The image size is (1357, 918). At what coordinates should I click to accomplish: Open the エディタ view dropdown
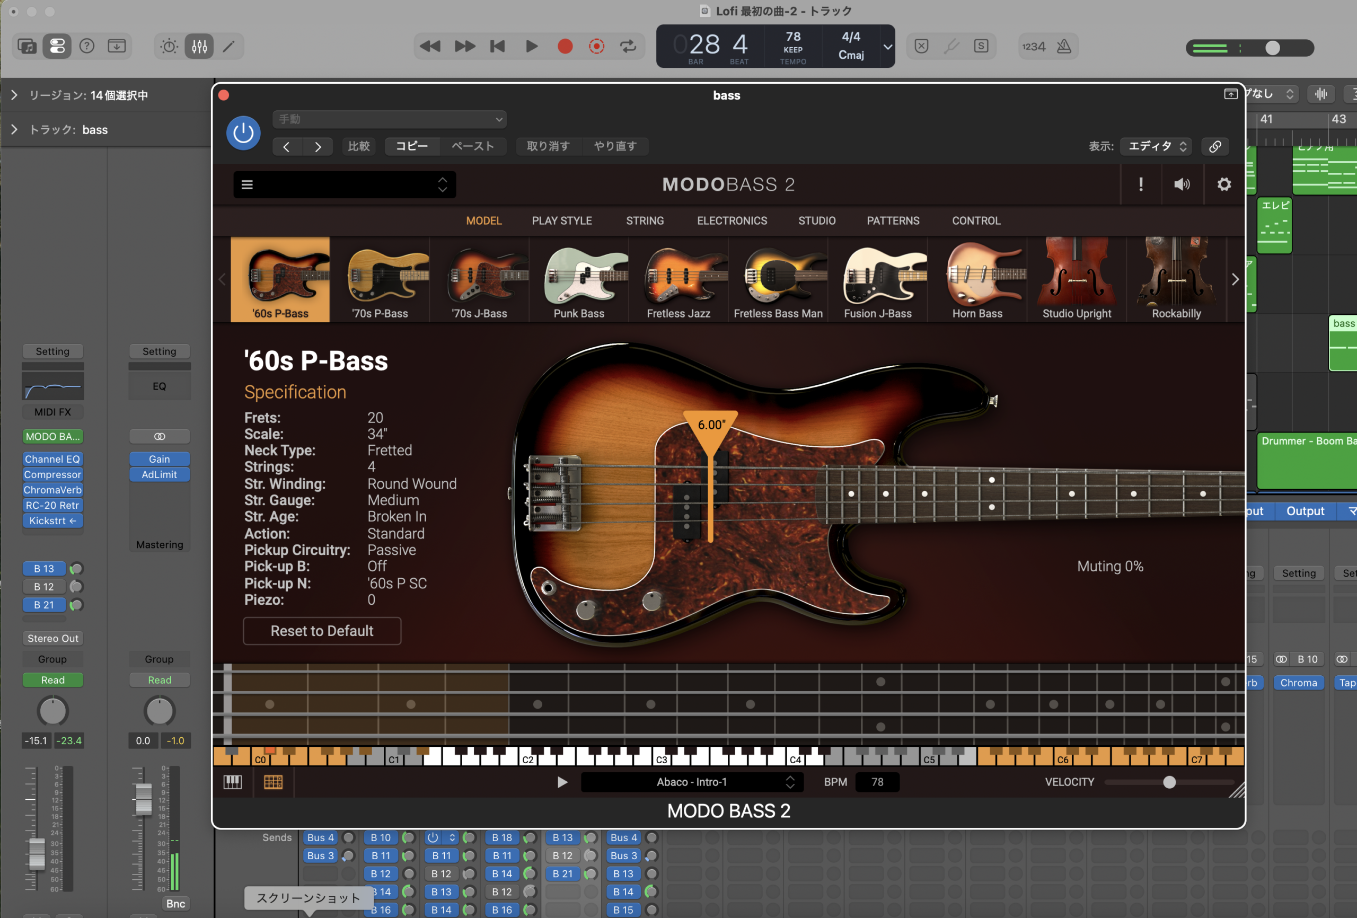(x=1157, y=146)
